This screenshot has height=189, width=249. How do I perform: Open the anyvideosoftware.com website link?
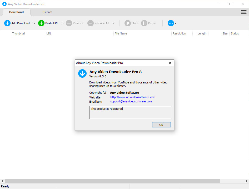pos(133,97)
